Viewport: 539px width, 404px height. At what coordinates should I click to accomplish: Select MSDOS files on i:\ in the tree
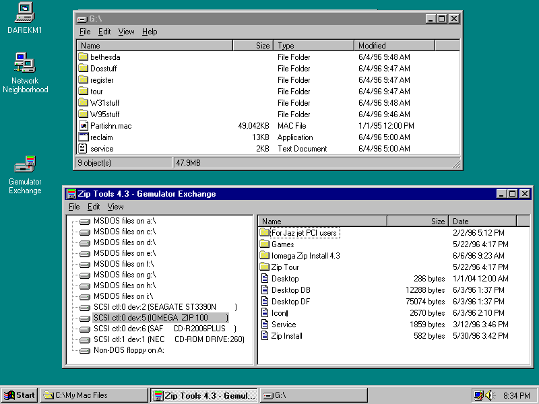pyautogui.click(x=123, y=296)
